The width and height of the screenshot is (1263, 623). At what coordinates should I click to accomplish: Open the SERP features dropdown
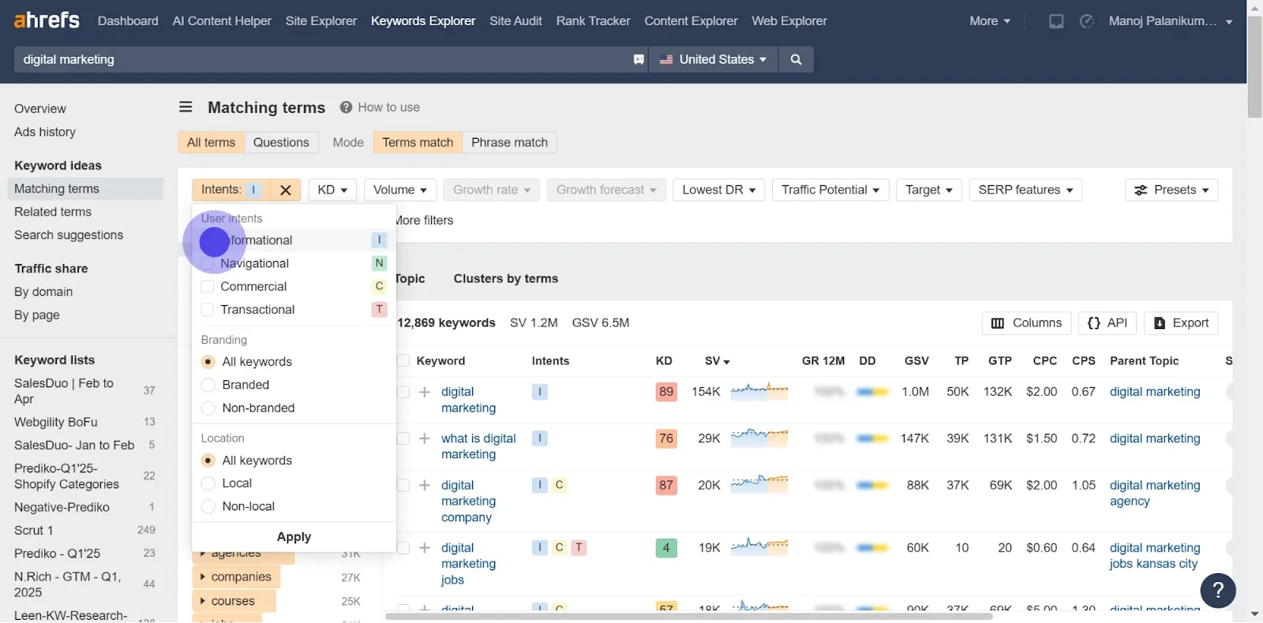coord(1025,190)
